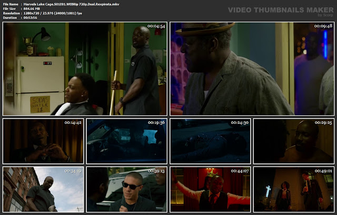Click the 'Duration' label
Screen dimensions: 337x215
pos(10,17)
